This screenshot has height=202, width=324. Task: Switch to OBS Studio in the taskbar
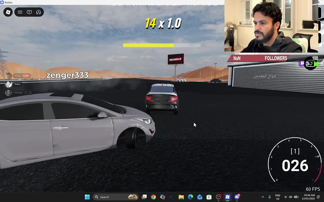click(218, 197)
